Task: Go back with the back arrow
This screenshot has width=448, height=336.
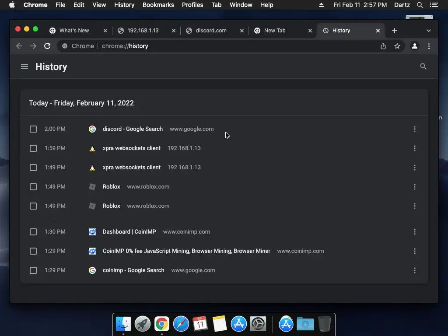Action: pos(19,46)
